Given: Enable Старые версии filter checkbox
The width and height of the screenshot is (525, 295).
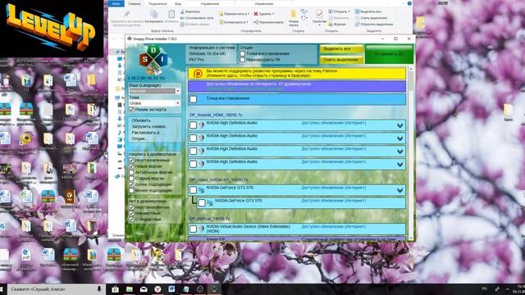Looking at the screenshot, I should coord(131,179).
